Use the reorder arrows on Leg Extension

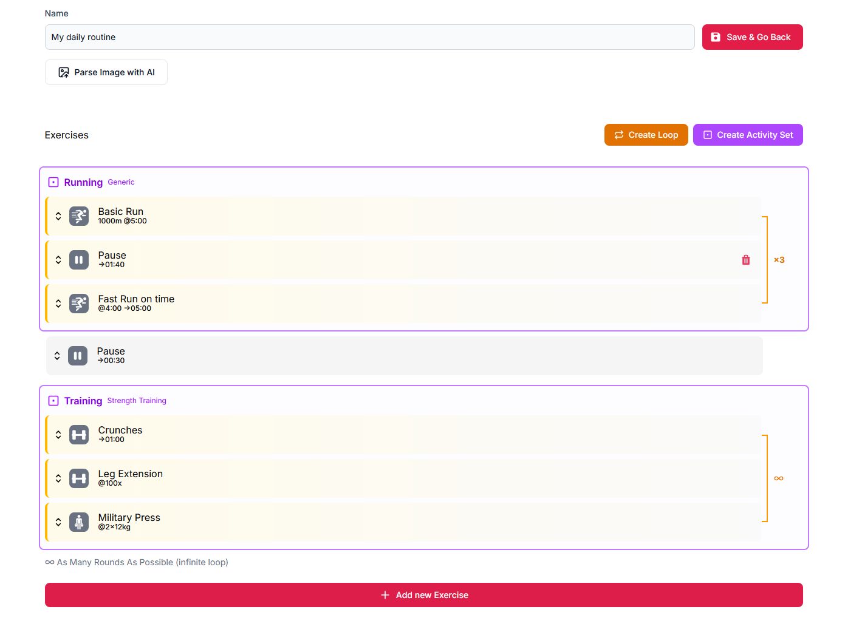(x=58, y=478)
